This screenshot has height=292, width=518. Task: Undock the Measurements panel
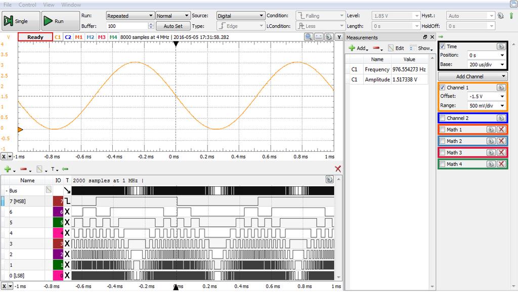[425, 37]
